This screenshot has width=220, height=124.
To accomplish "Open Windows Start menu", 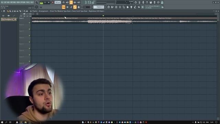I will 2,122.
